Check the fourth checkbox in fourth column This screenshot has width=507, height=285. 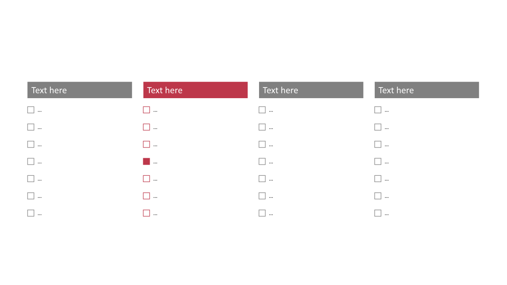click(378, 161)
